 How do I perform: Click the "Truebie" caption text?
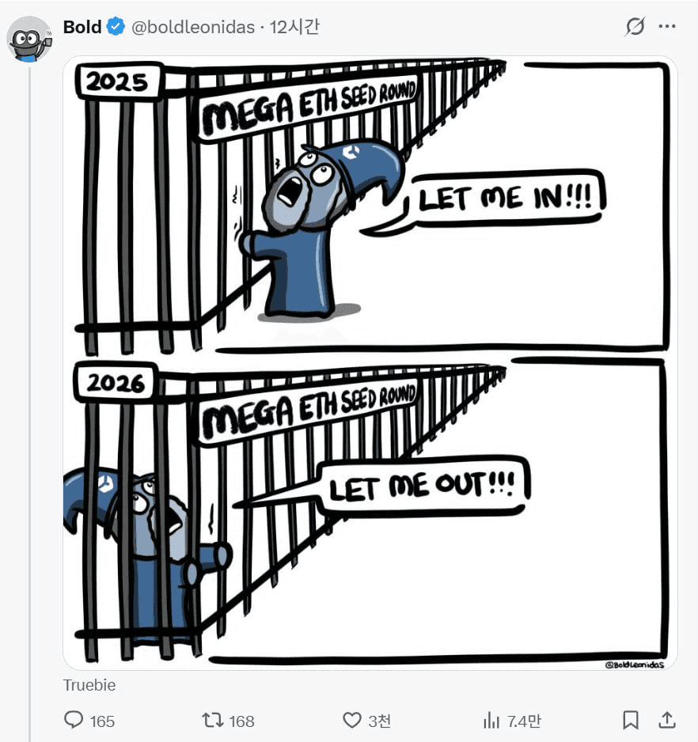[89, 685]
